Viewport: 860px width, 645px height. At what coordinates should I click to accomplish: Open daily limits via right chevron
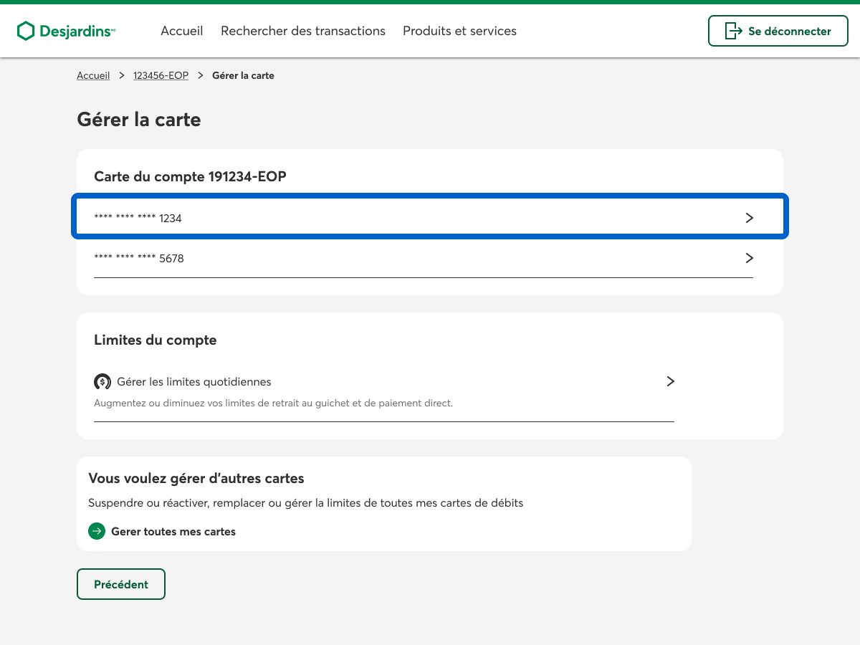click(671, 381)
